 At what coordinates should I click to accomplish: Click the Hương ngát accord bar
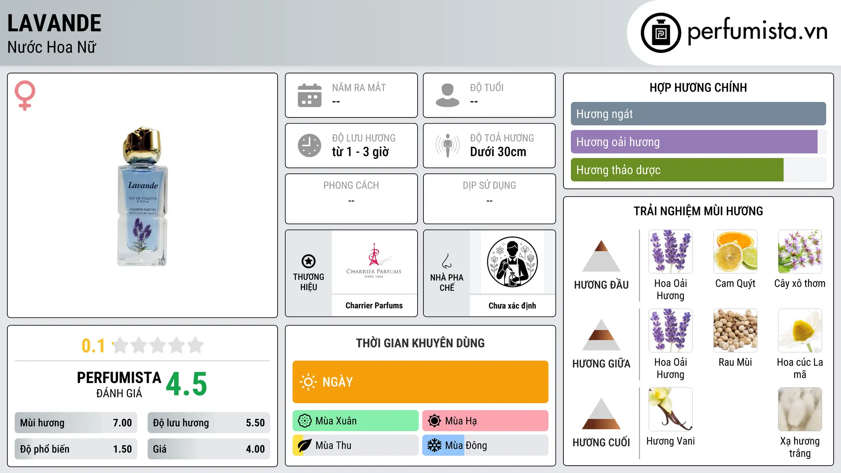[699, 114]
